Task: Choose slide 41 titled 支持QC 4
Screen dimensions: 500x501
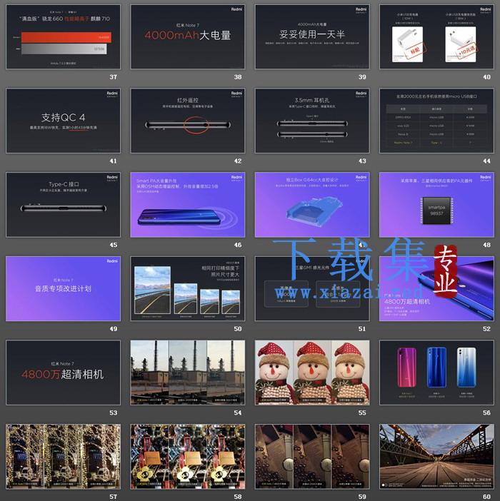Action: click(x=63, y=121)
